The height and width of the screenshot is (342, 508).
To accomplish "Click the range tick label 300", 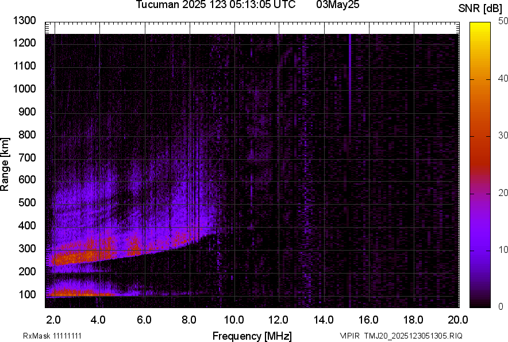I will point(27,249).
